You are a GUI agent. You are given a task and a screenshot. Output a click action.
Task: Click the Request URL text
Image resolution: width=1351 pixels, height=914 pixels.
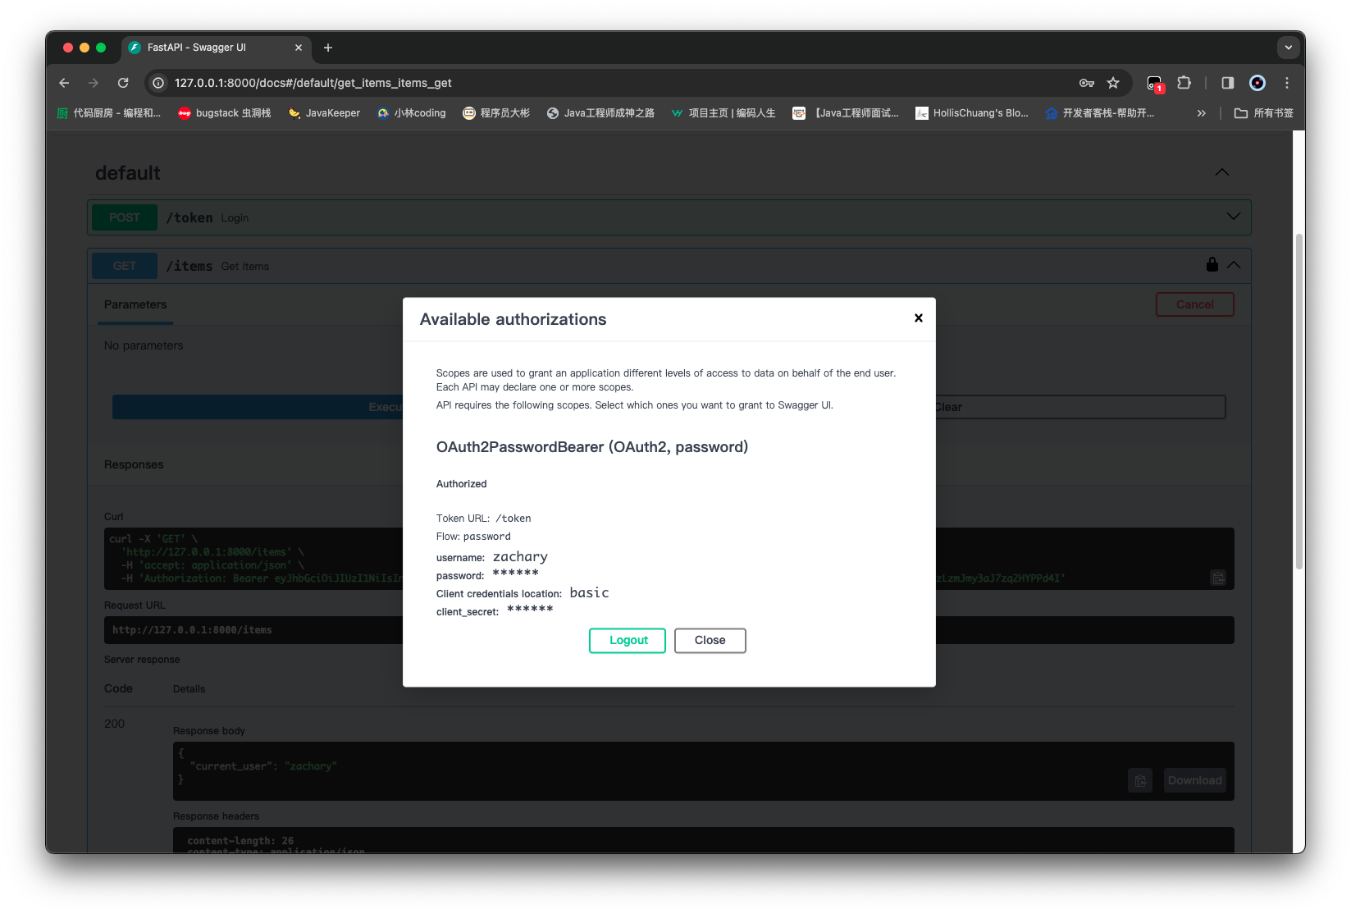point(192,630)
